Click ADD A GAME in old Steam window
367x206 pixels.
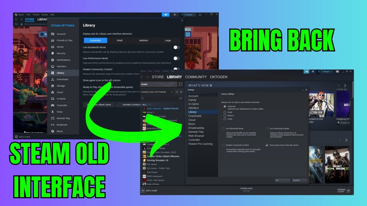pos(149,191)
